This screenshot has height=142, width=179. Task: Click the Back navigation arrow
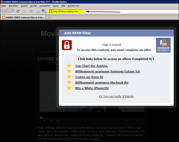click(4, 11)
